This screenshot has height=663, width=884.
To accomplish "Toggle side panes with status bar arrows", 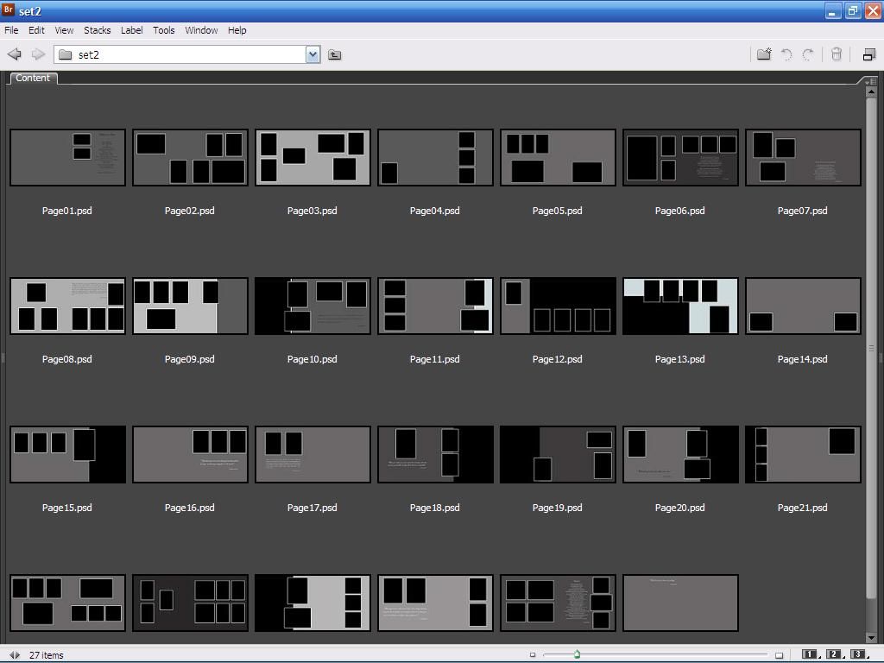I will [15, 654].
